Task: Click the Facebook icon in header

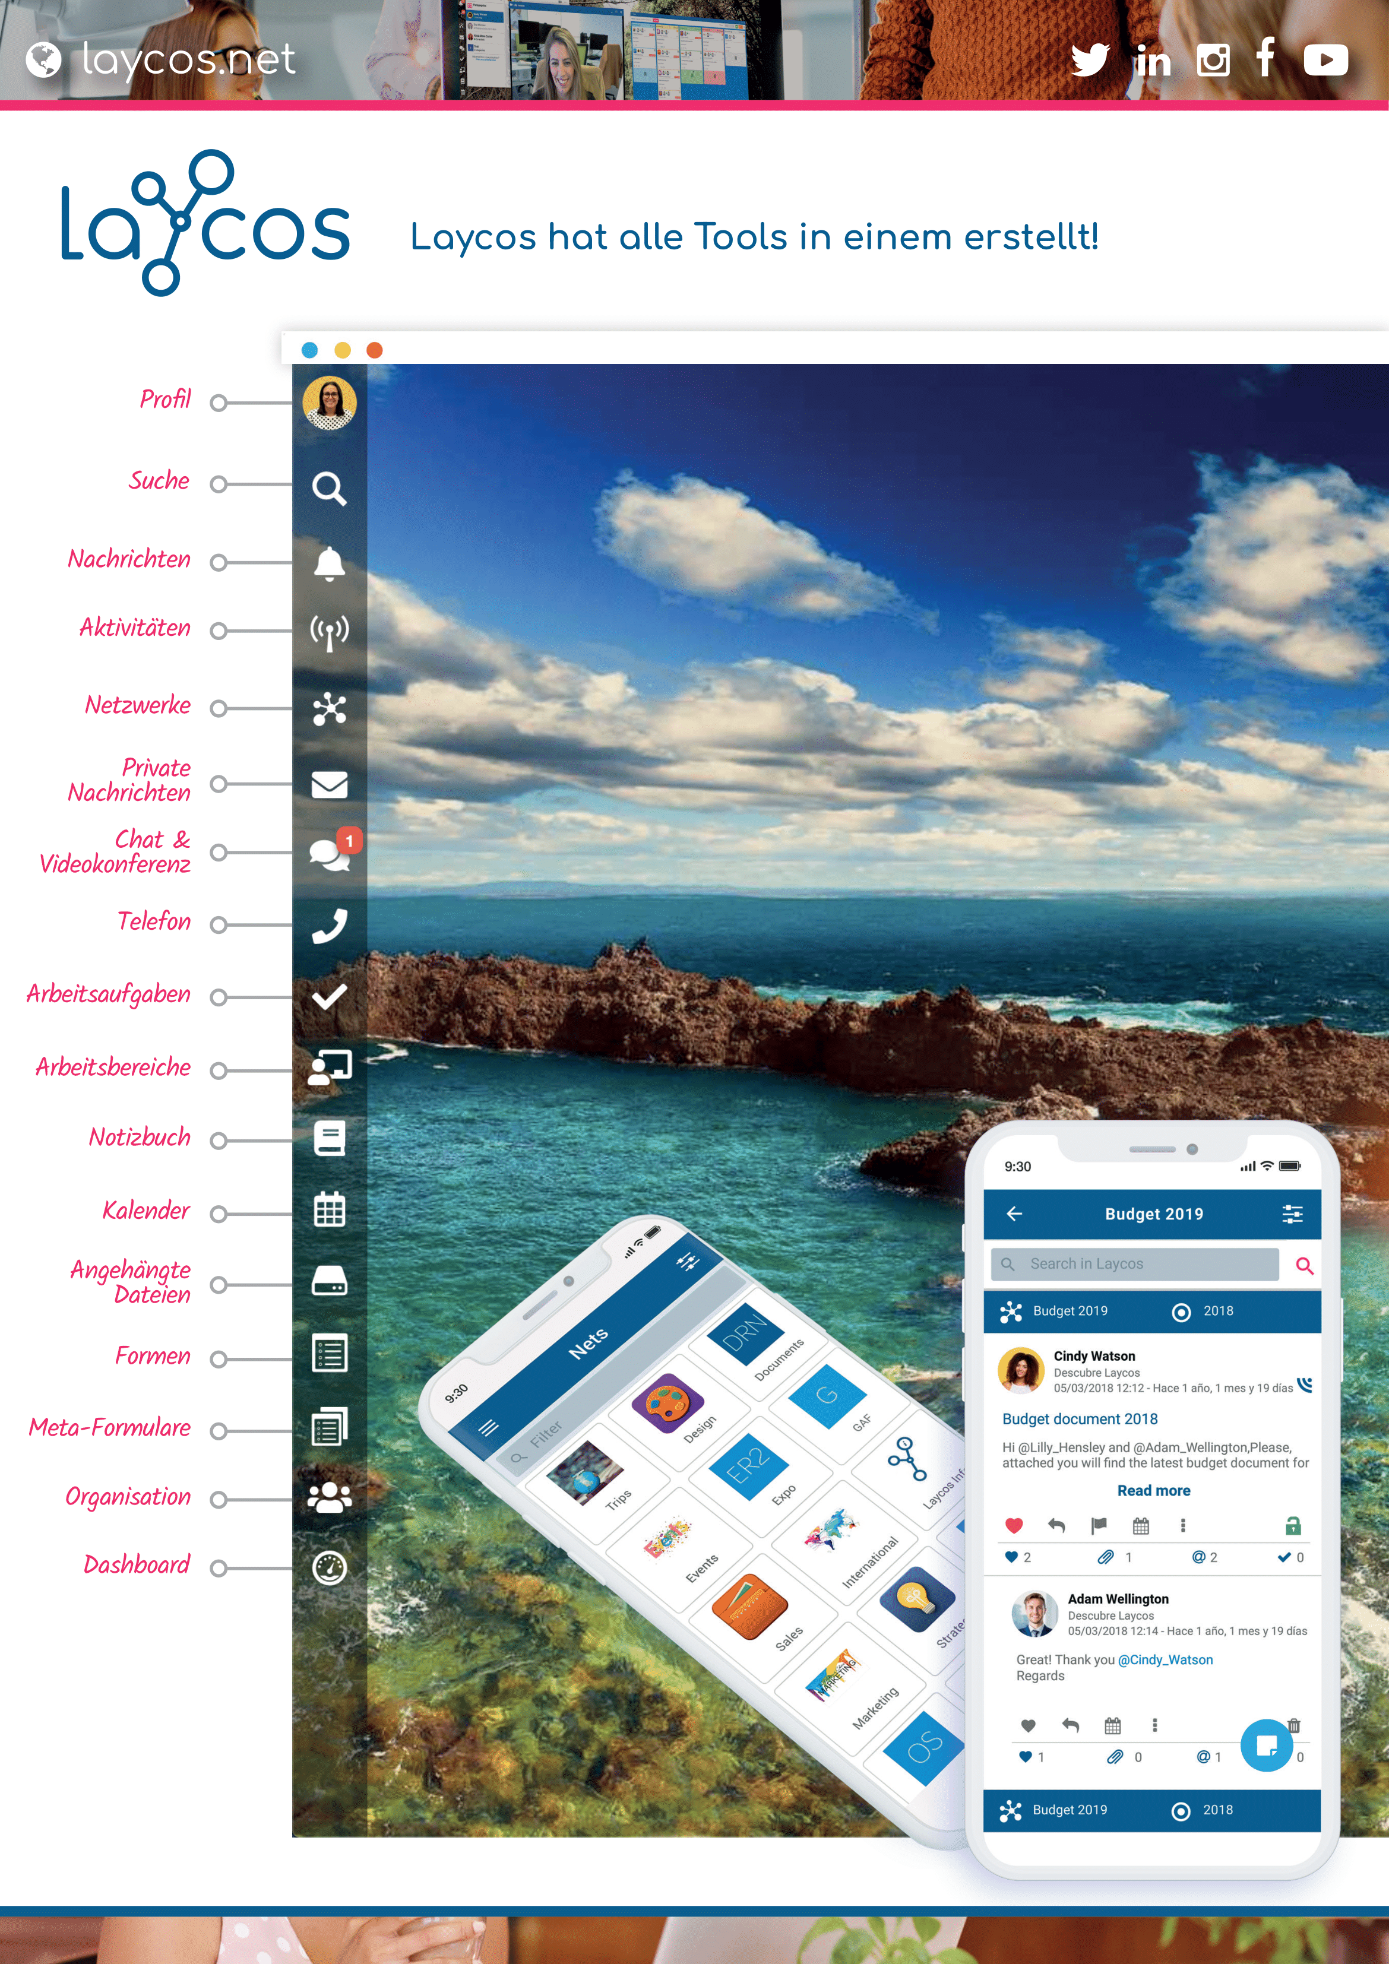Action: tap(1265, 58)
